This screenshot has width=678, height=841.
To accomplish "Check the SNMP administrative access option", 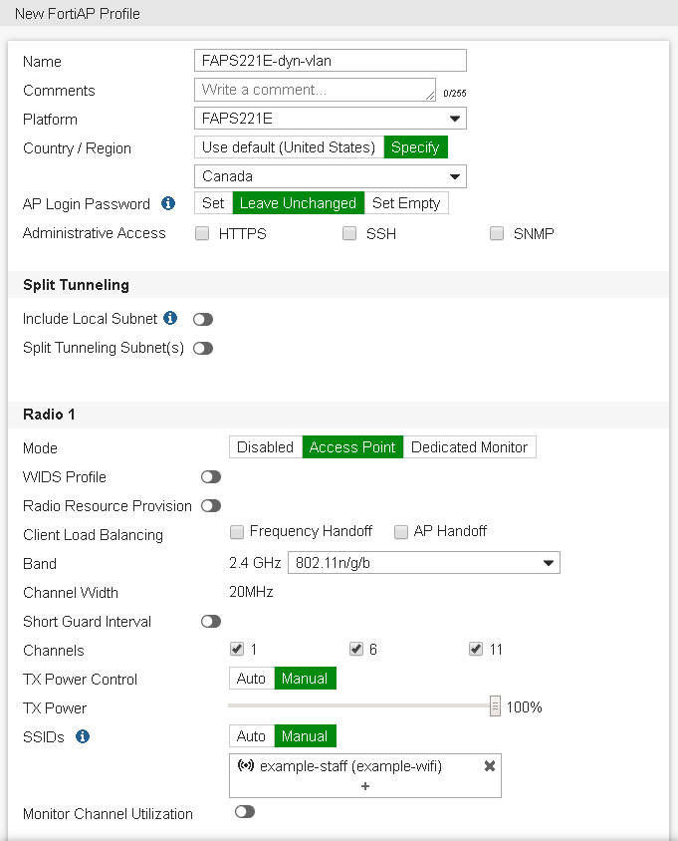I will tap(497, 233).
